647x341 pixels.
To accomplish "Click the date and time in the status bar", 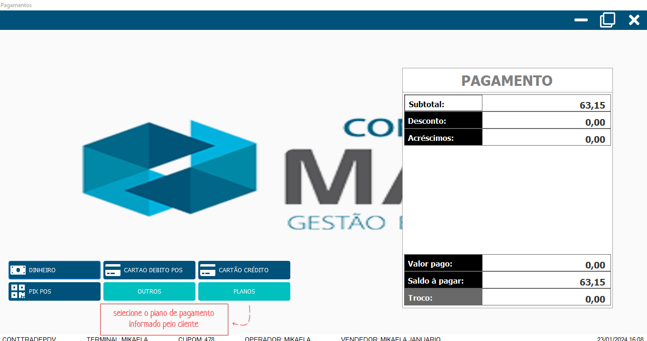I will click(x=620, y=339).
